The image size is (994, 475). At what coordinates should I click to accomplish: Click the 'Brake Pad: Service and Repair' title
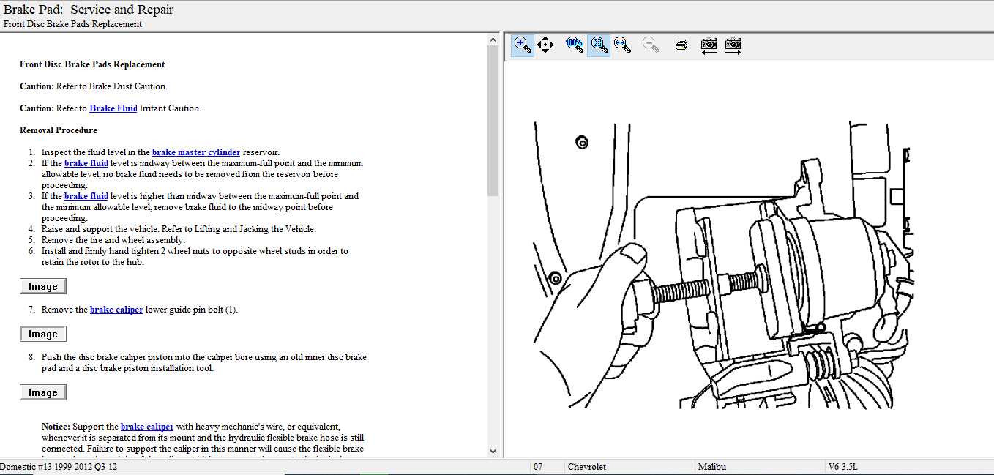click(89, 10)
